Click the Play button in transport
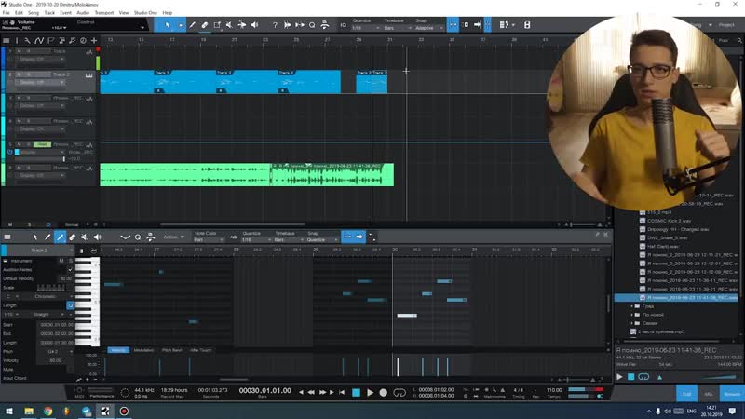This screenshot has height=419, width=745. [370, 392]
